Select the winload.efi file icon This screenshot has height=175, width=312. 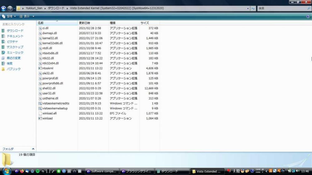pyautogui.click(x=40, y=113)
